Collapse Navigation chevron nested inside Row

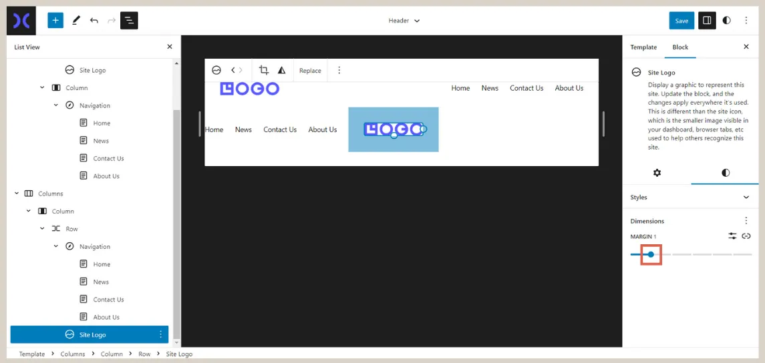tap(56, 246)
